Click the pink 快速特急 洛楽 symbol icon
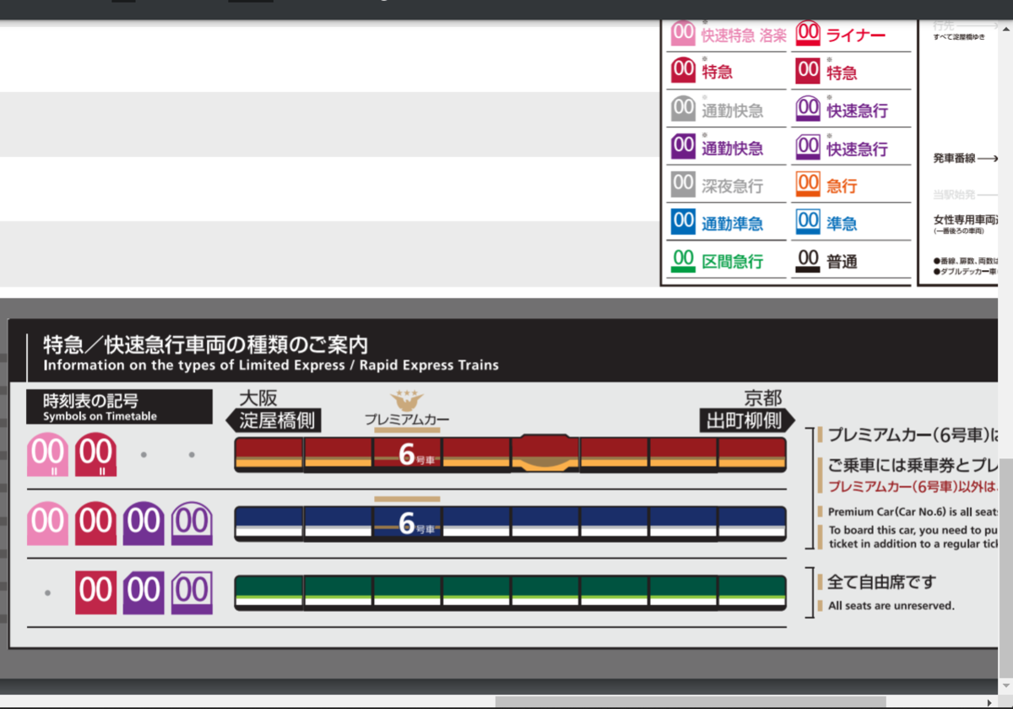The width and height of the screenshot is (1013, 709). tap(683, 33)
